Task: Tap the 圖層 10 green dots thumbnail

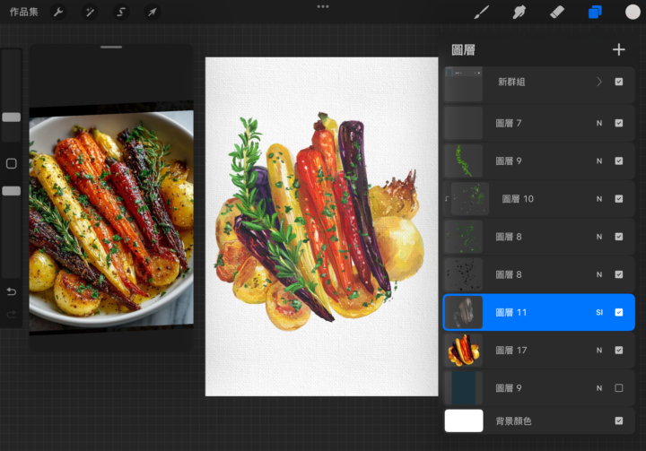Action: point(470,199)
